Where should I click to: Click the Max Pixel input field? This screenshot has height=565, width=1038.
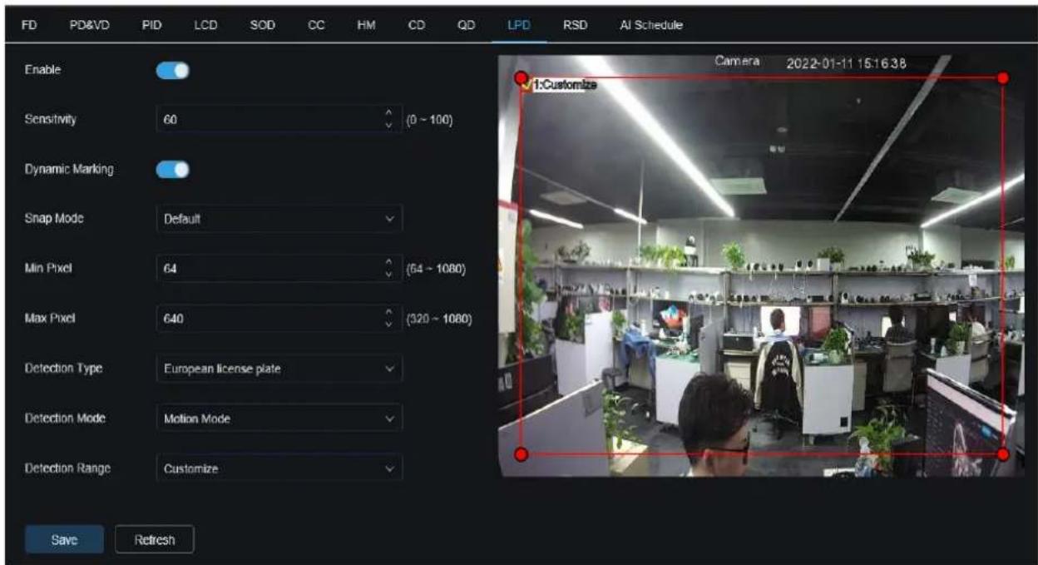(279, 319)
